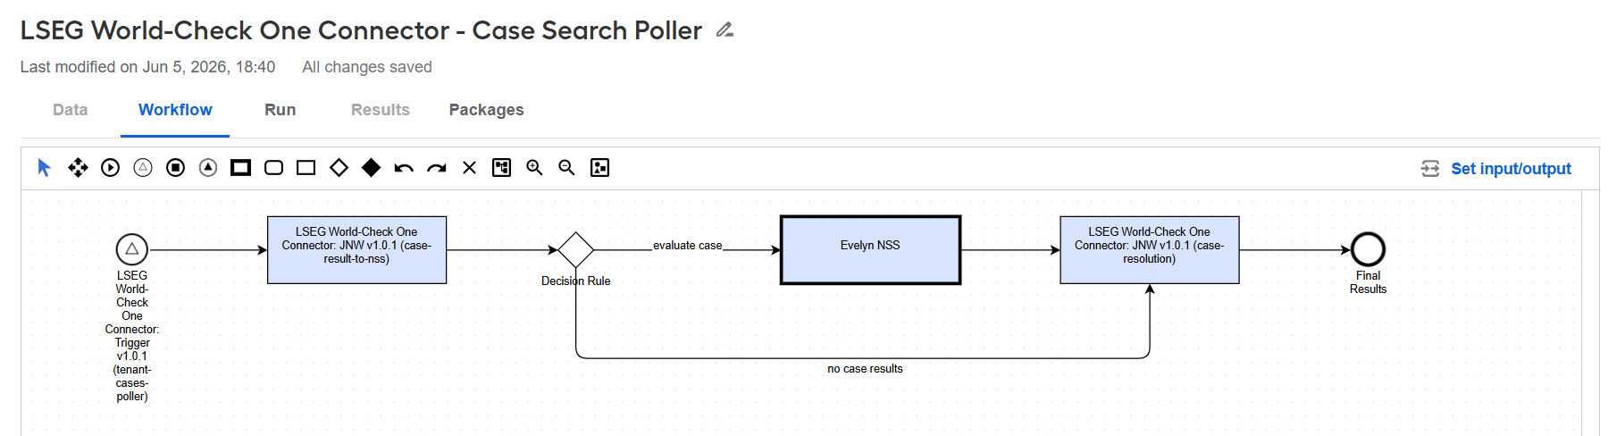Zoom out of the workflow canvas

[x=566, y=167]
